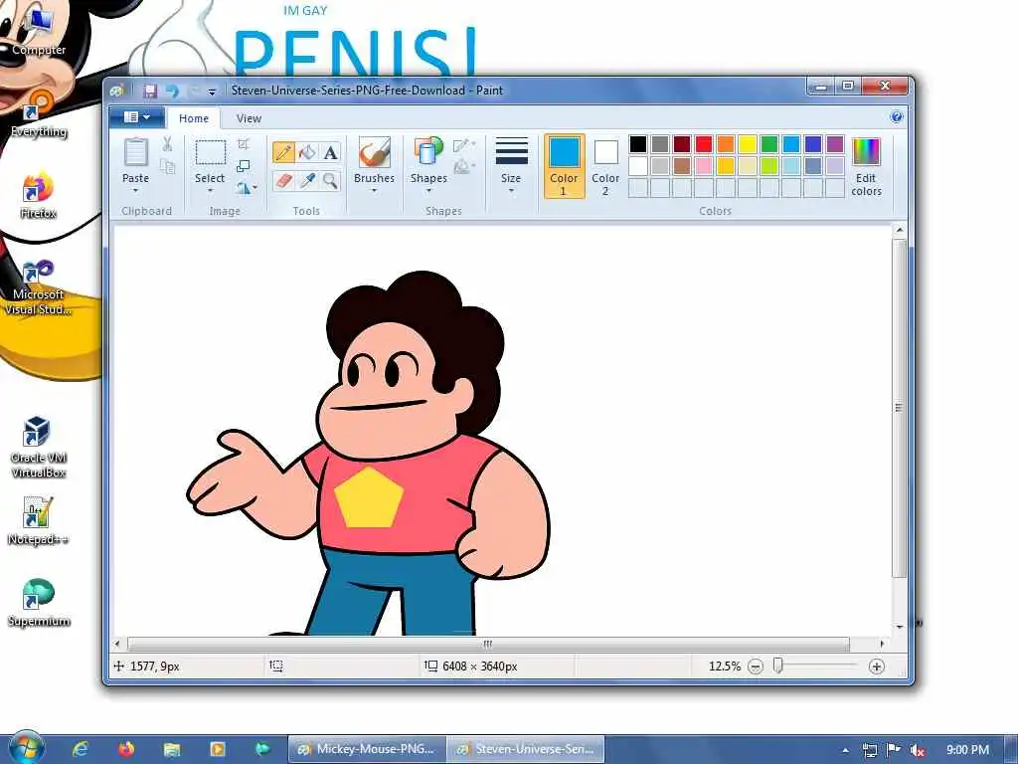Select the Fill with color bucket tool
Viewport: 1018px width, 764px height.
pos(307,152)
